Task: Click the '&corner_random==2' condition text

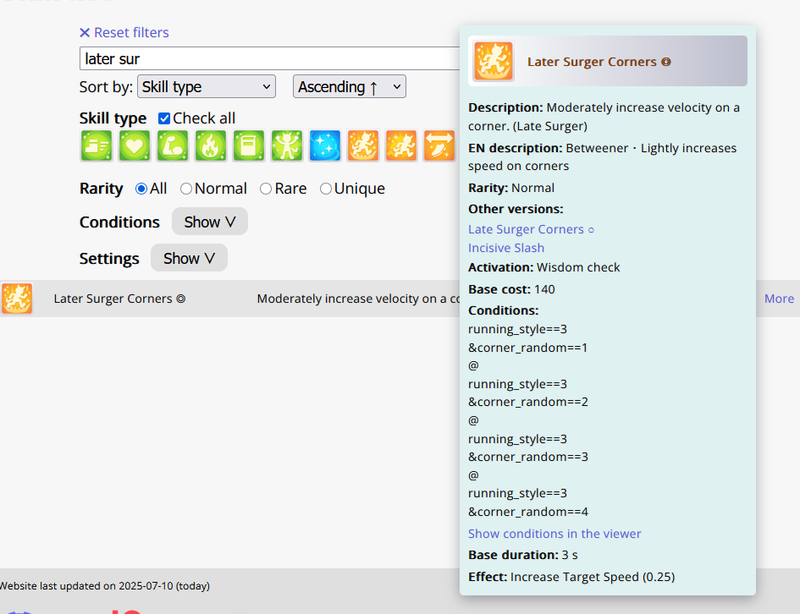Action: tap(528, 402)
